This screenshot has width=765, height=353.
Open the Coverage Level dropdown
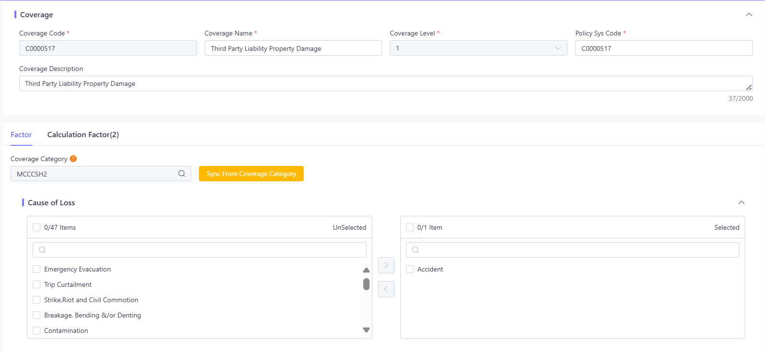(x=478, y=48)
